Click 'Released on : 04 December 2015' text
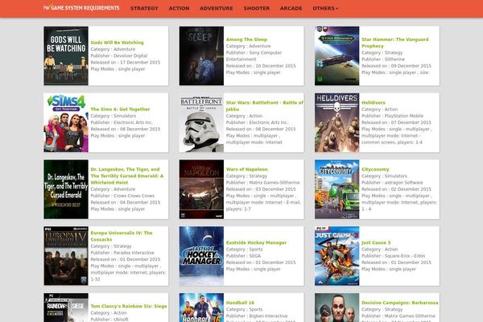The width and height of the screenshot is (483, 322). pyautogui.click(x=126, y=202)
